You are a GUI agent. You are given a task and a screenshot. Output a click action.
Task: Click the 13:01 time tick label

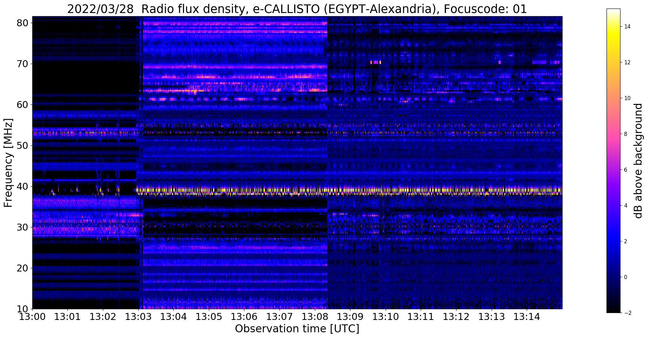point(67,316)
